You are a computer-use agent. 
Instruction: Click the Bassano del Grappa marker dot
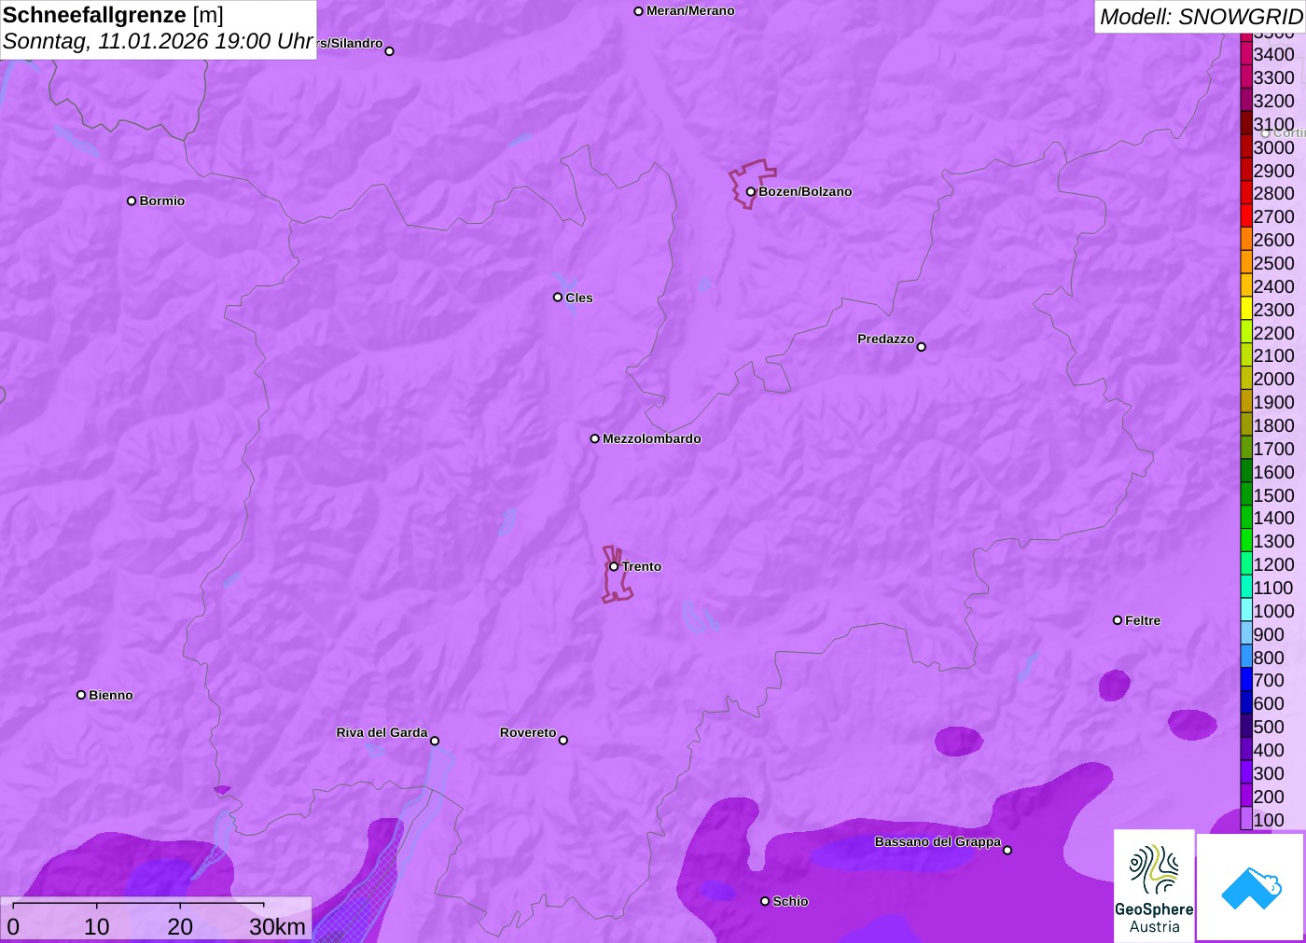1007,850
